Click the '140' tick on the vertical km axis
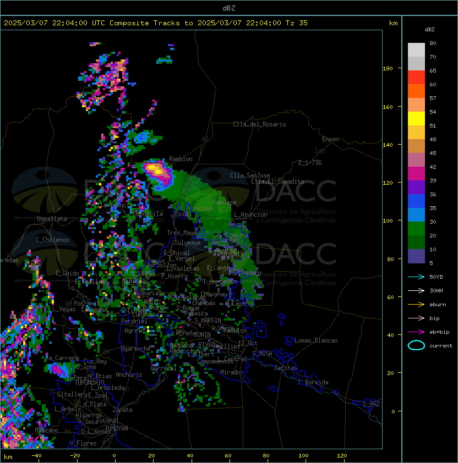The image size is (458, 463). tap(388, 145)
